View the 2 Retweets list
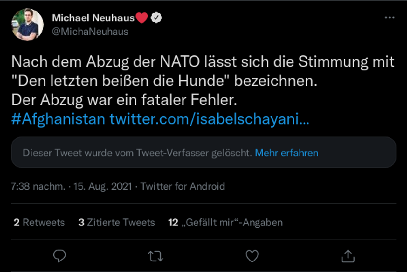This screenshot has height=272, width=407. click(x=39, y=222)
